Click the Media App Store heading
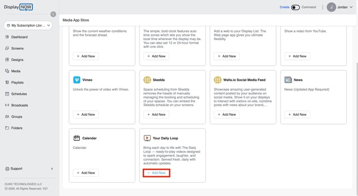The image size is (358, 196). (76, 20)
